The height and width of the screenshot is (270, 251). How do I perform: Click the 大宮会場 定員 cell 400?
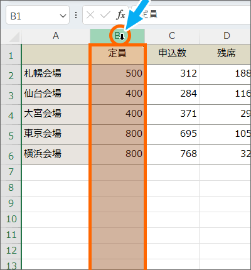[117, 114]
